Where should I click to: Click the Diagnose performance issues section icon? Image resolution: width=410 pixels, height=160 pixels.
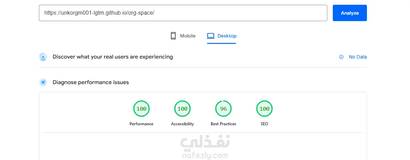click(x=43, y=82)
